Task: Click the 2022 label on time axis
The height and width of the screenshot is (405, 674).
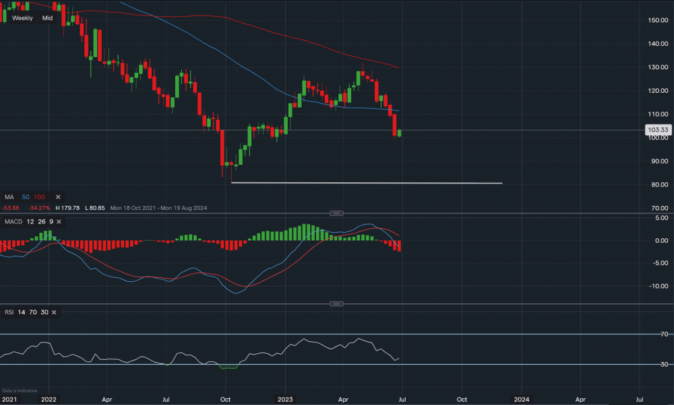Action: [48, 399]
